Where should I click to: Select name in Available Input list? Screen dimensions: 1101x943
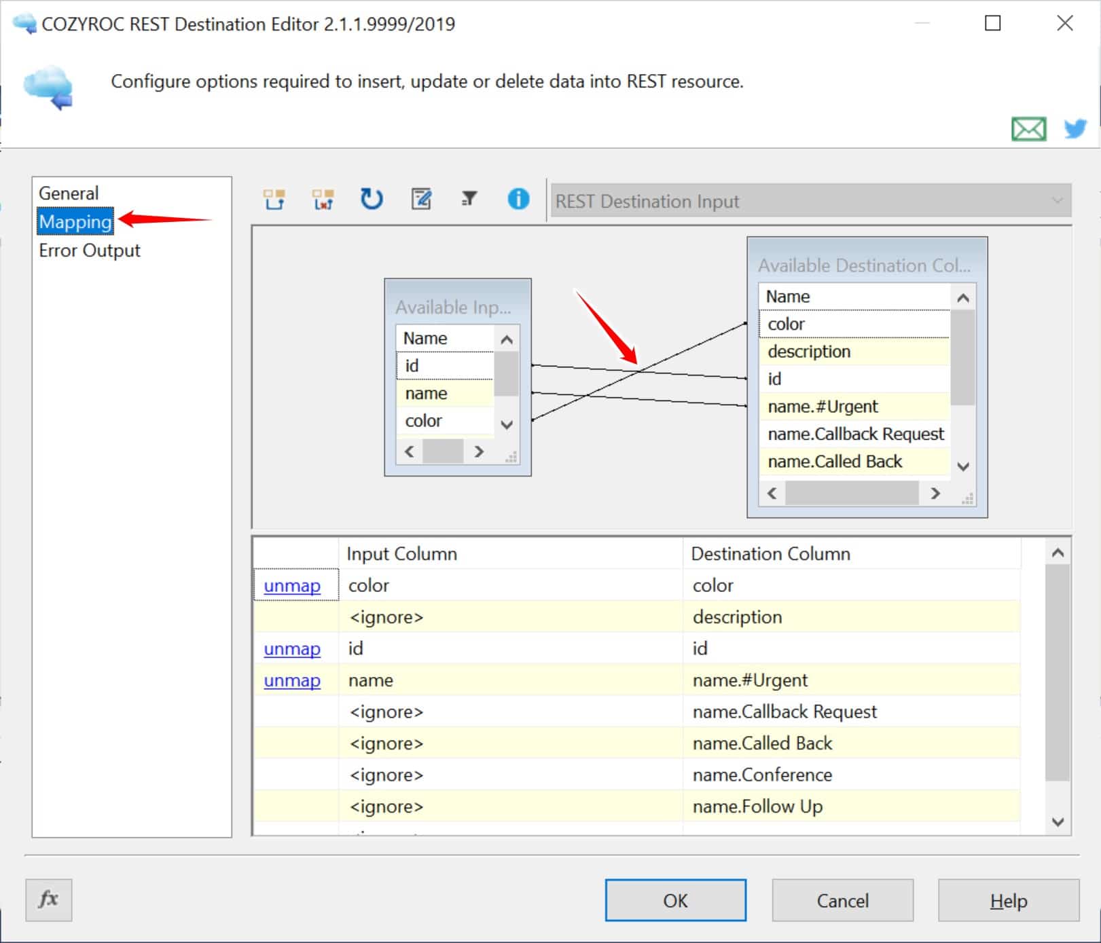point(445,393)
